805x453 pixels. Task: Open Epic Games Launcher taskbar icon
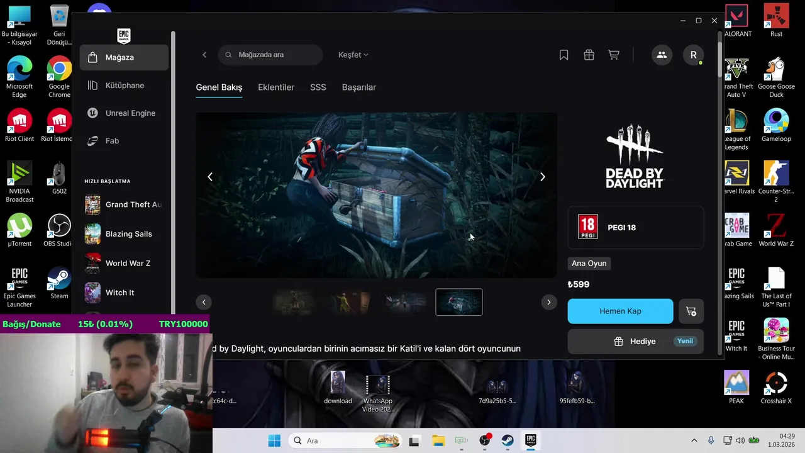click(x=530, y=440)
